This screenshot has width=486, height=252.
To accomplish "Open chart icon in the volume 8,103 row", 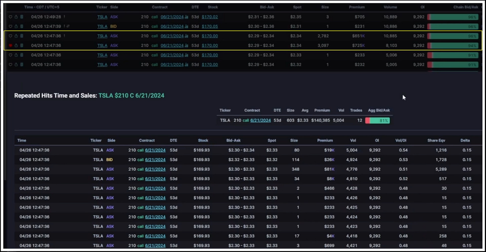I will click(x=187, y=45).
